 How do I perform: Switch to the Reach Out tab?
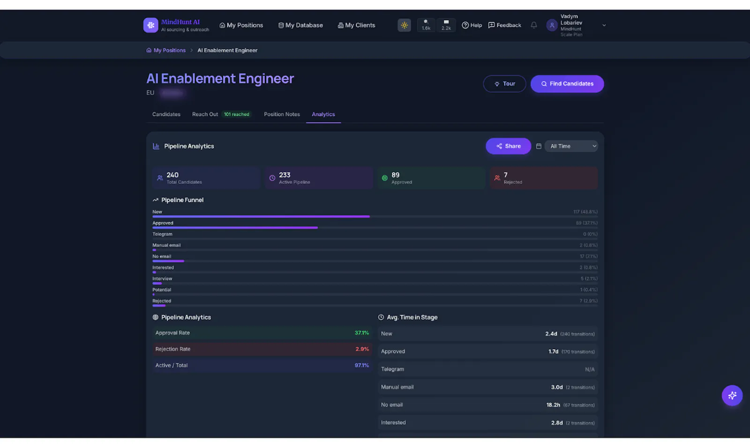pyautogui.click(x=221, y=114)
